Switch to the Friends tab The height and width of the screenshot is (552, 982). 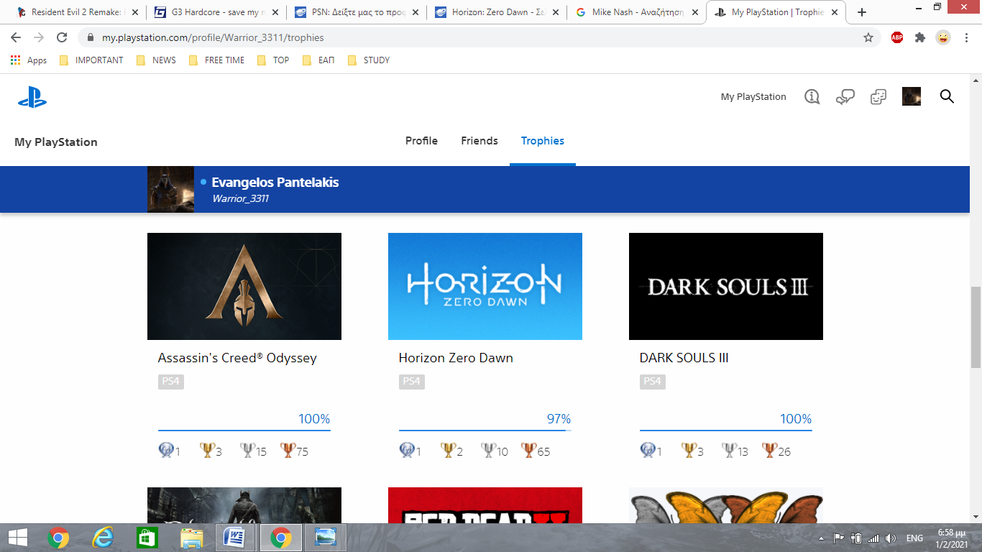tap(479, 141)
